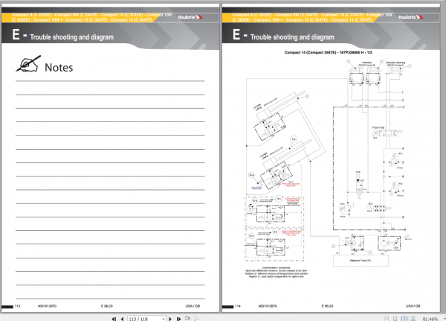Image resolution: width=446 pixels, height=321 pixels.
Task: Click the right page Trouble shooting heading
Action: click(x=292, y=37)
